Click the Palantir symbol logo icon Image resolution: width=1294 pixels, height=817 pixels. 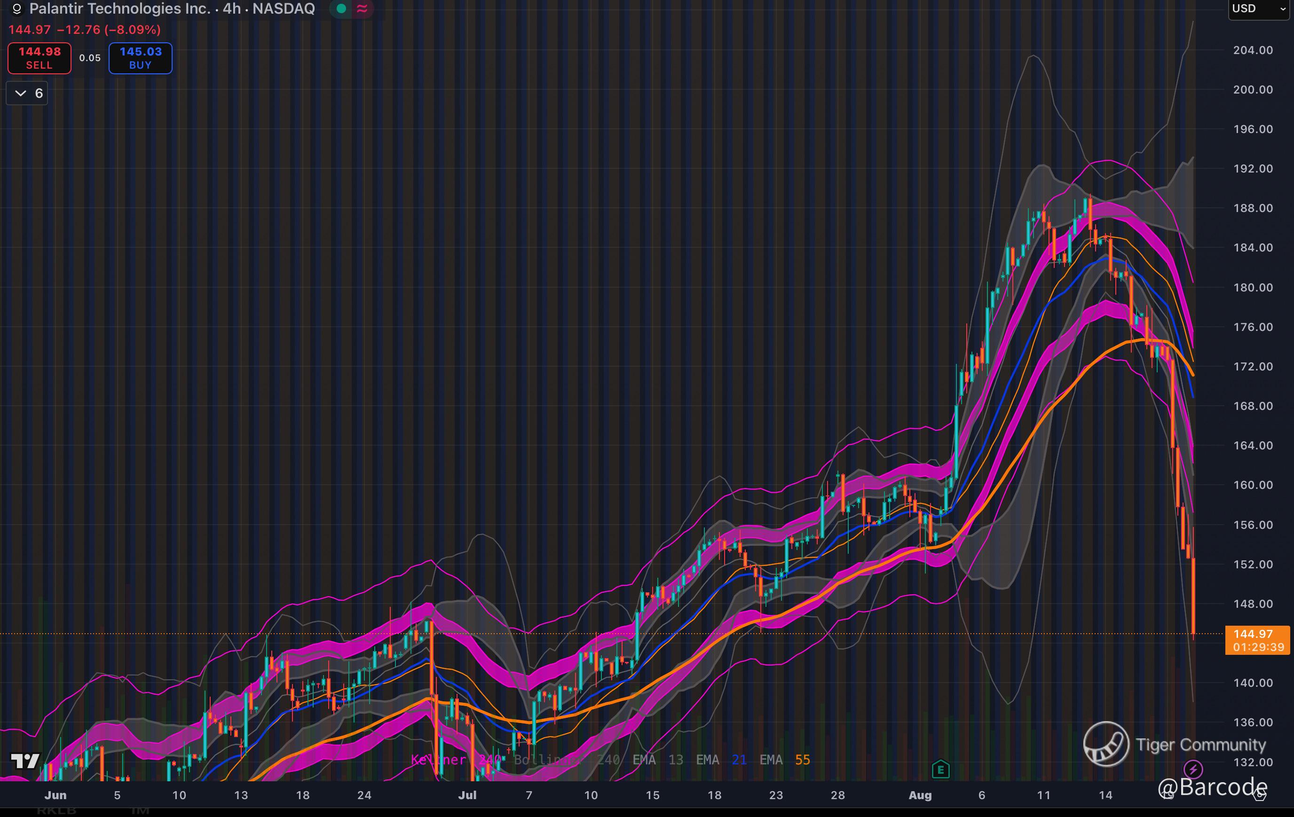pyautogui.click(x=16, y=9)
